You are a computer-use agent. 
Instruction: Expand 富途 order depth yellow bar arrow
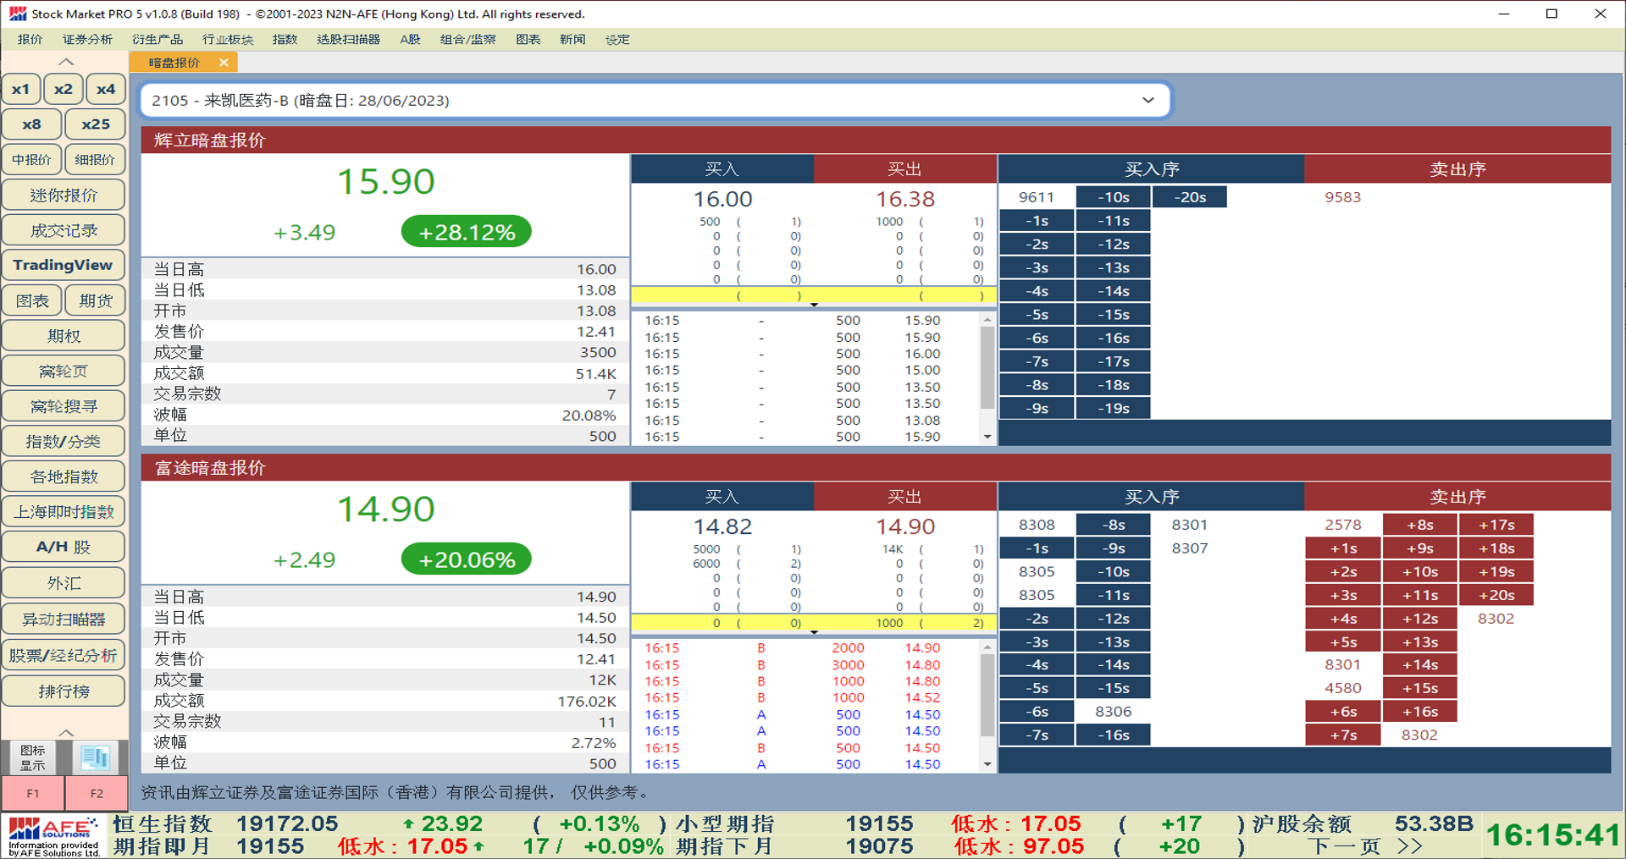pos(814,632)
